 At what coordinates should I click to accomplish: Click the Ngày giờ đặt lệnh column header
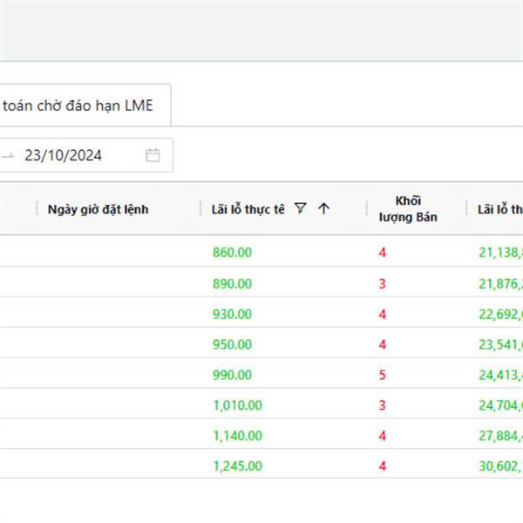pos(98,209)
